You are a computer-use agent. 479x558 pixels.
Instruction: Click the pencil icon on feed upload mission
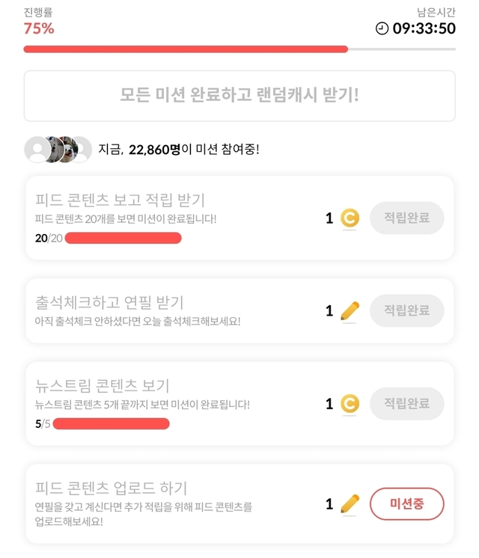350,503
